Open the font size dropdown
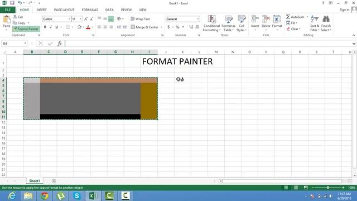The height and width of the screenshot is (201, 357). (x=80, y=19)
